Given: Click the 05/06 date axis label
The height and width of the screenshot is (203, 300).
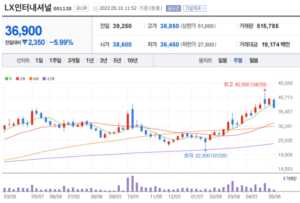Looking at the screenshot, I should (x=275, y=197).
